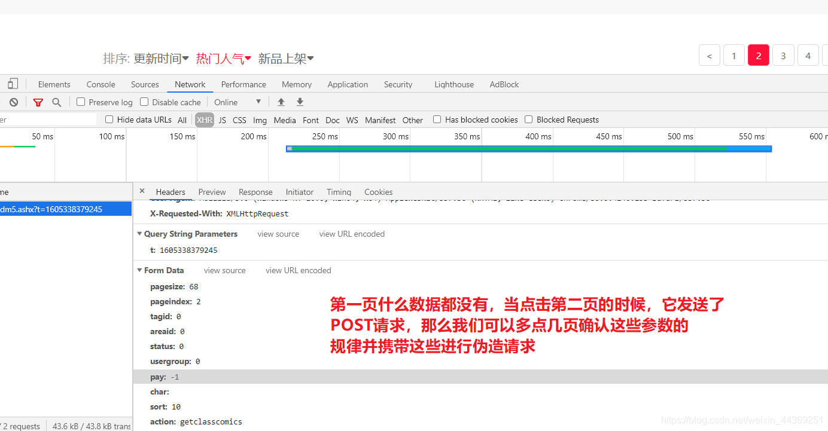Toggle the device toolbar icon
The width and height of the screenshot is (828, 431).
tap(13, 84)
